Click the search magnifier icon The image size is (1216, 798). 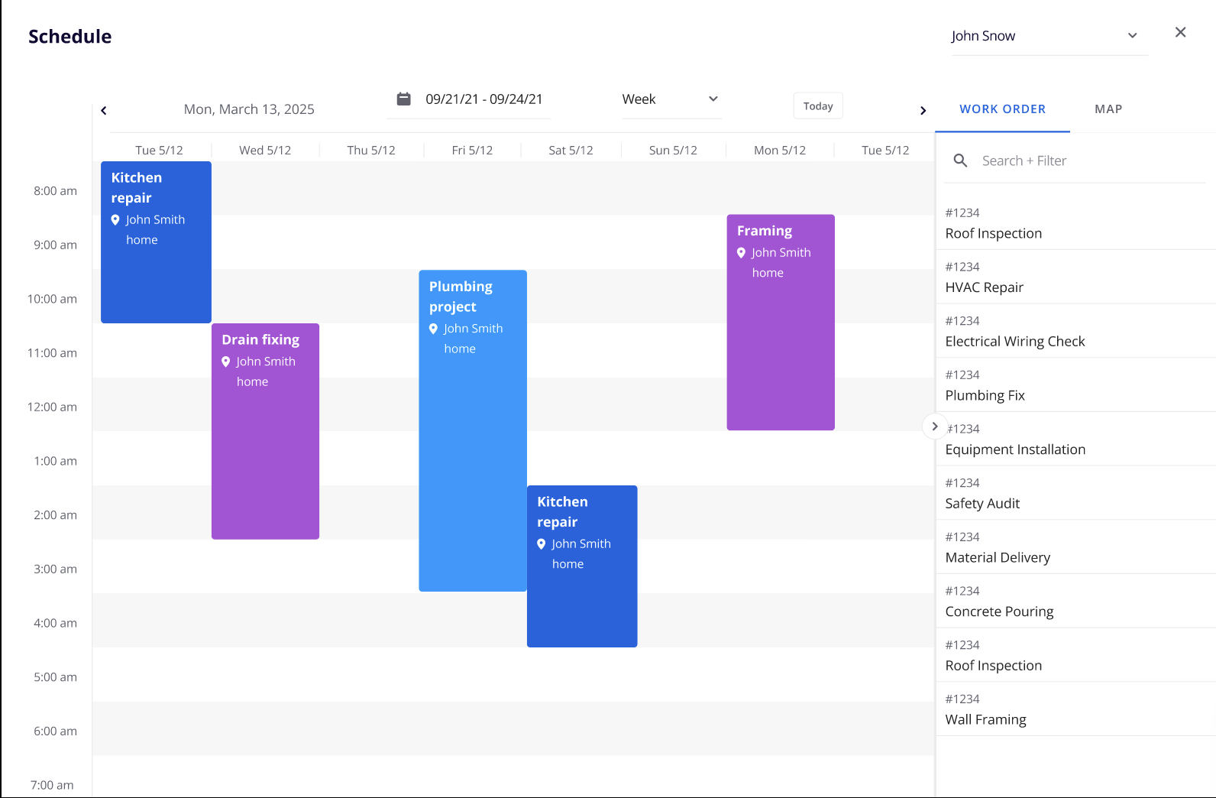click(x=960, y=161)
